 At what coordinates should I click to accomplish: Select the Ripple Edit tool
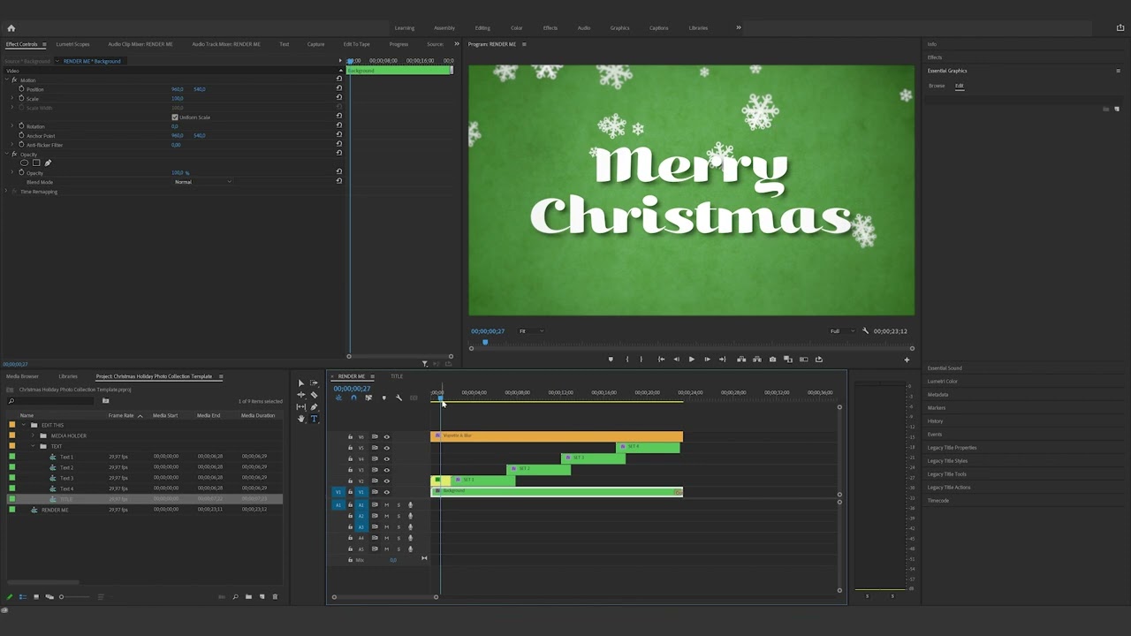(x=301, y=395)
